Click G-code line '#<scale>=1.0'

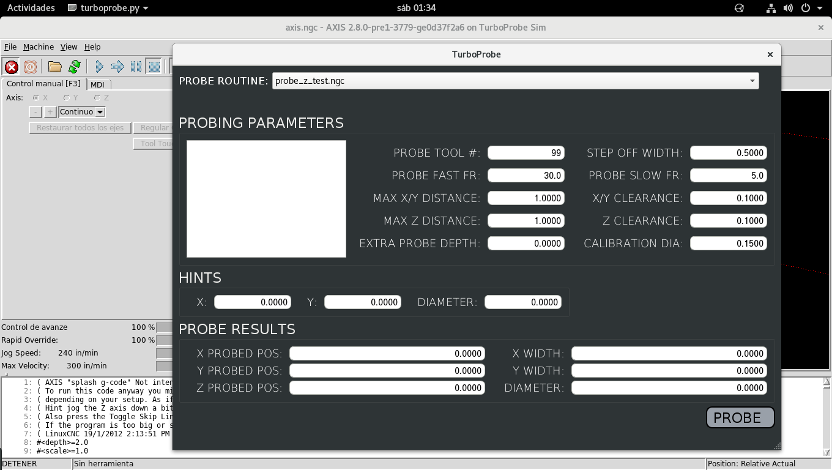tap(62, 451)
